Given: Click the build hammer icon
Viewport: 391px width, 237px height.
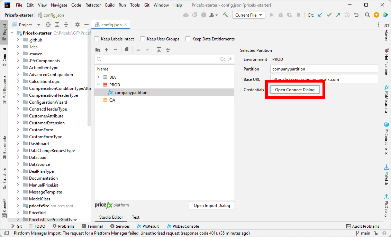Looking at the screenshot, I should tap(225, 15).
